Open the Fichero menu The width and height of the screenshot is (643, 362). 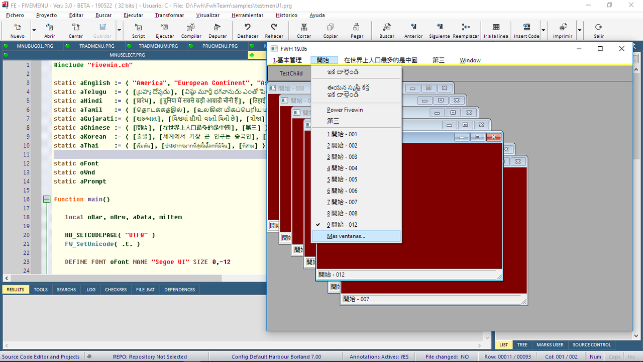click(15, 15)
